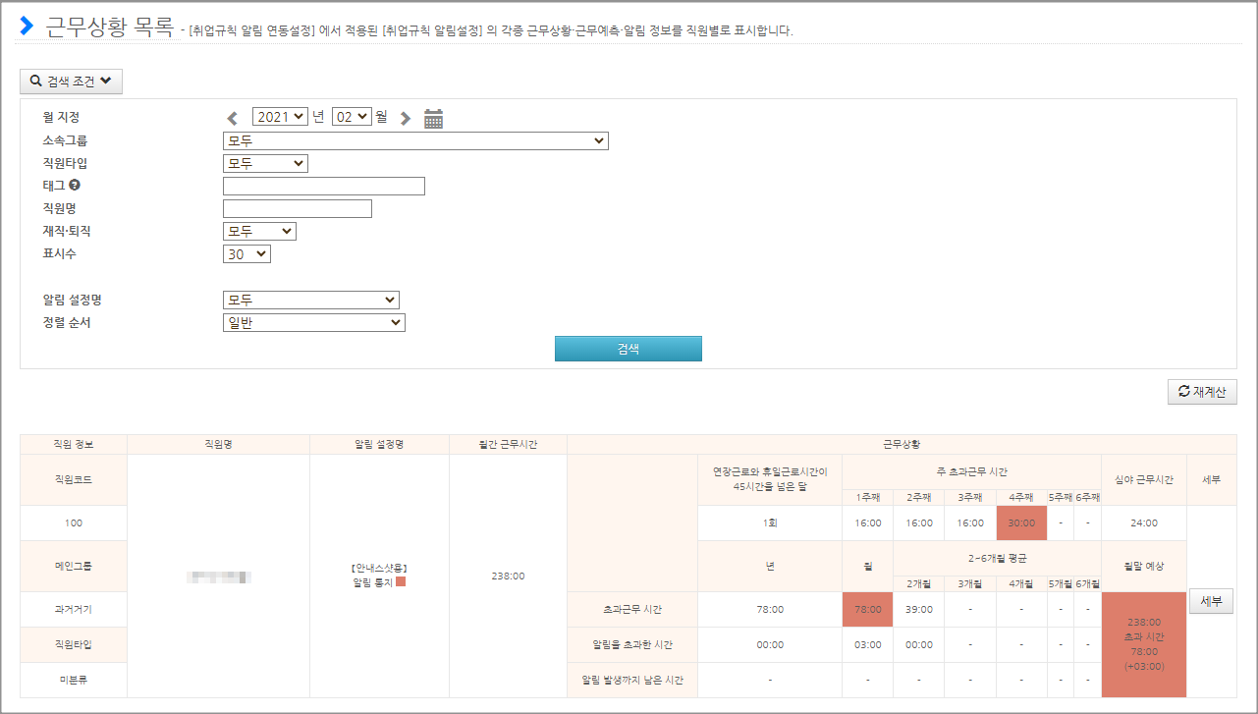Click the 재계산 recalculate button
Viewport: 1258px width, 714px height.
click(x=1201, y=392)
